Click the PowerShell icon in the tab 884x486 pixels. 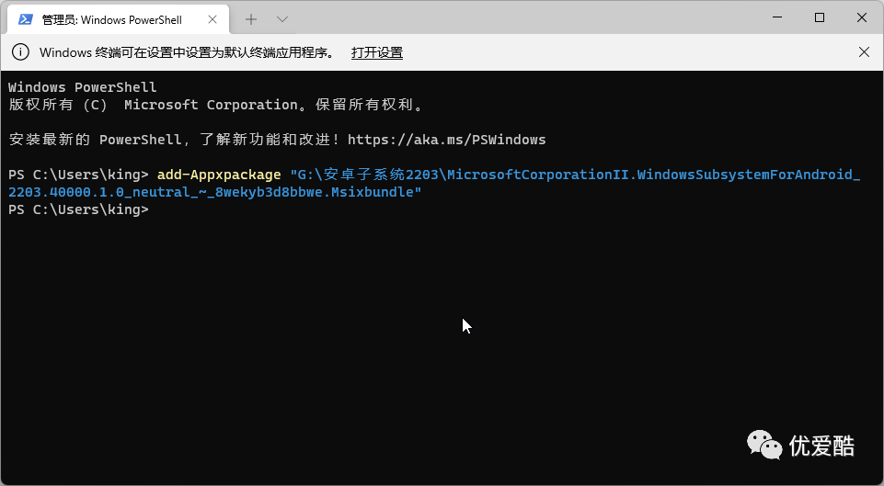26,19
